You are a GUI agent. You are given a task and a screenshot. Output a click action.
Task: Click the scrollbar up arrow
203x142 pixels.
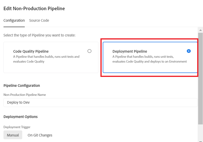click(x=200, y=30)
